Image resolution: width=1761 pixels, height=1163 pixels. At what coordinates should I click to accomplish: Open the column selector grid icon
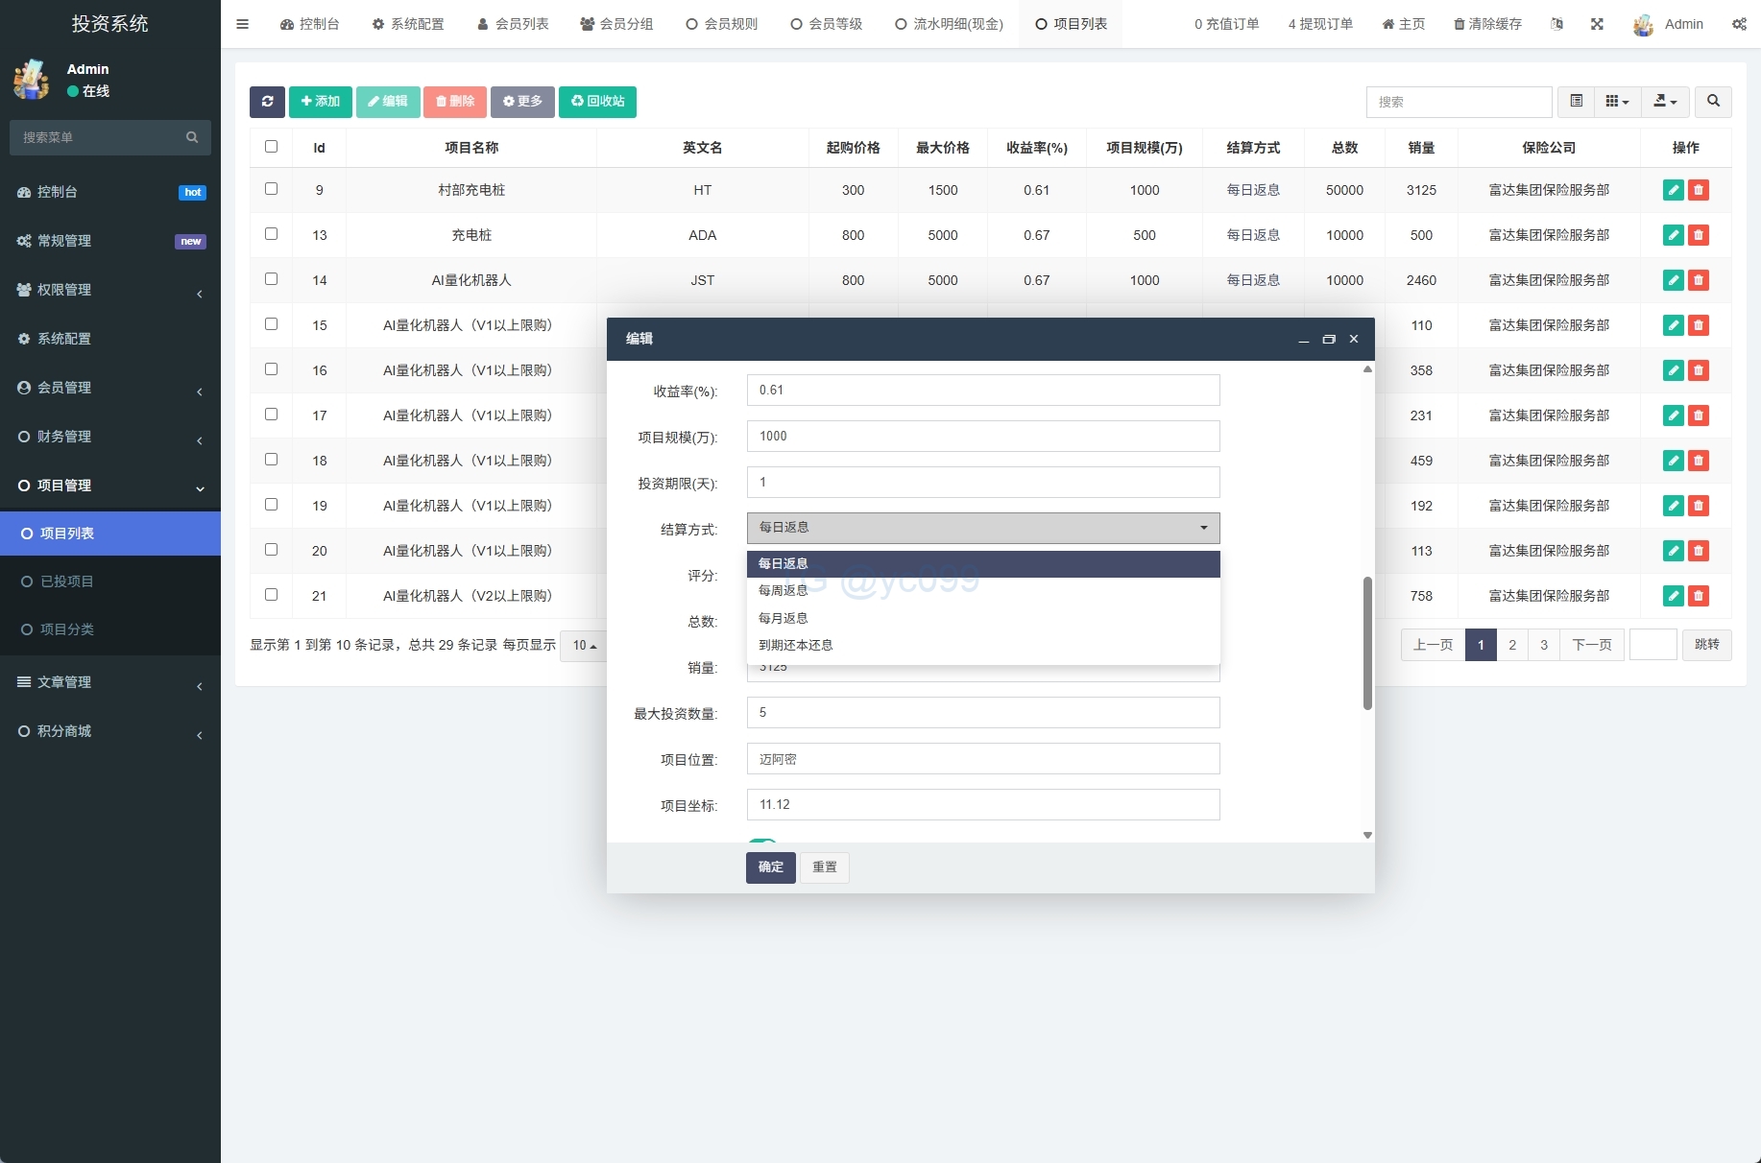click(x=1617, y=102)
